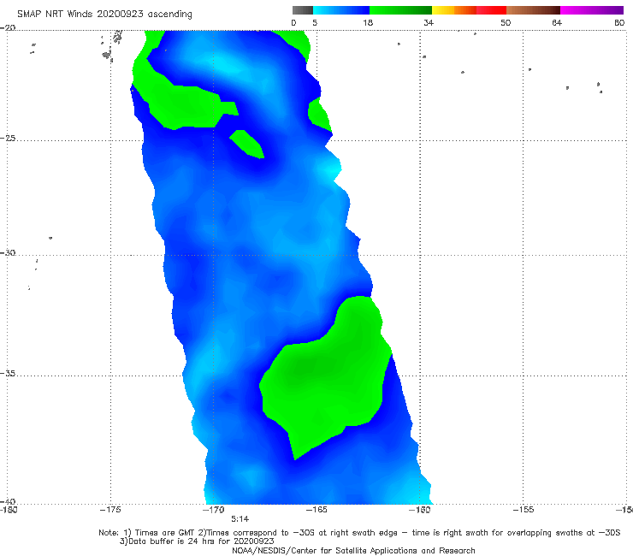The width and height of the screenshot is (633, 556).
Task: Select the green segment of the color bar
Action: 400,10
